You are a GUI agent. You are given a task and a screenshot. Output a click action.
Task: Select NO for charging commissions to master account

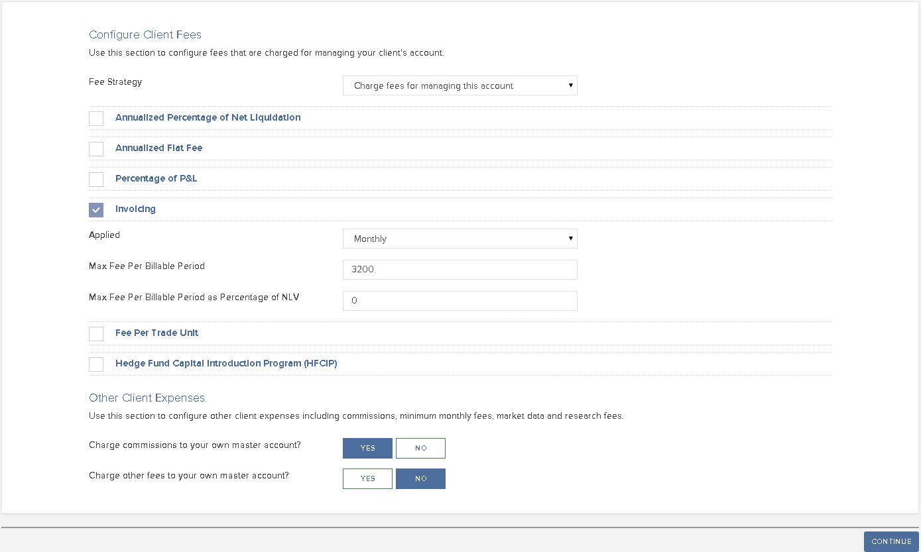[420, 448]
